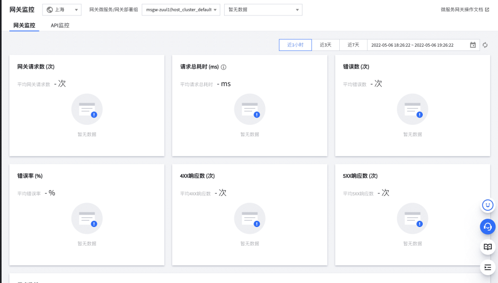498x283 pixels.
Task: Expand the 暂无数据 deployment group dropdown
Action: coord(263,10)
